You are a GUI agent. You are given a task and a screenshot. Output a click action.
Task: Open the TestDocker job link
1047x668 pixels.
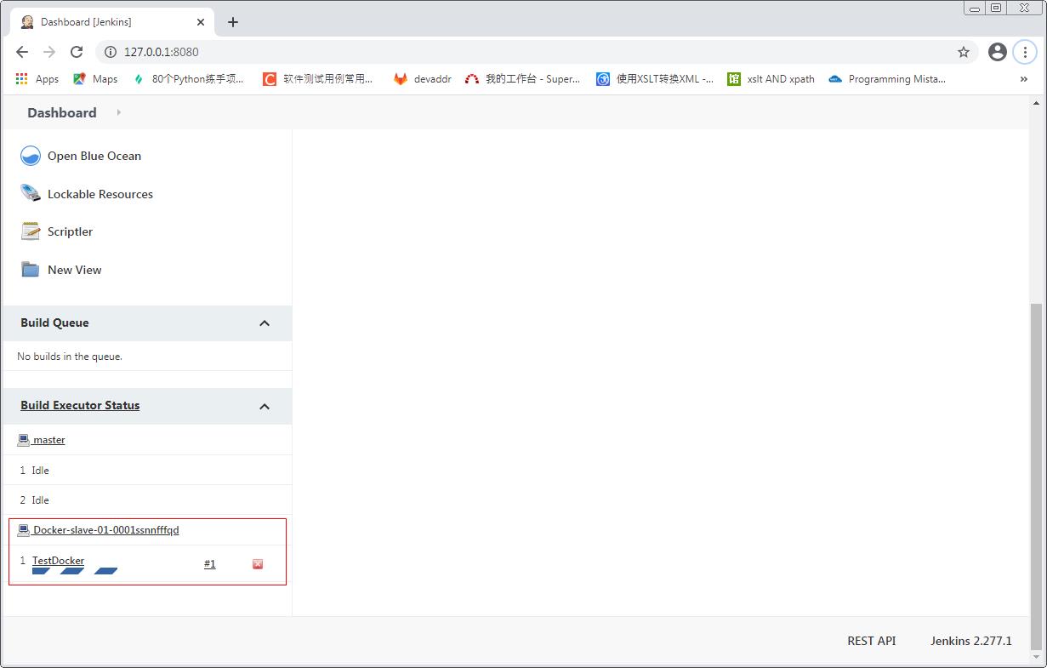[x=58, y=561]
